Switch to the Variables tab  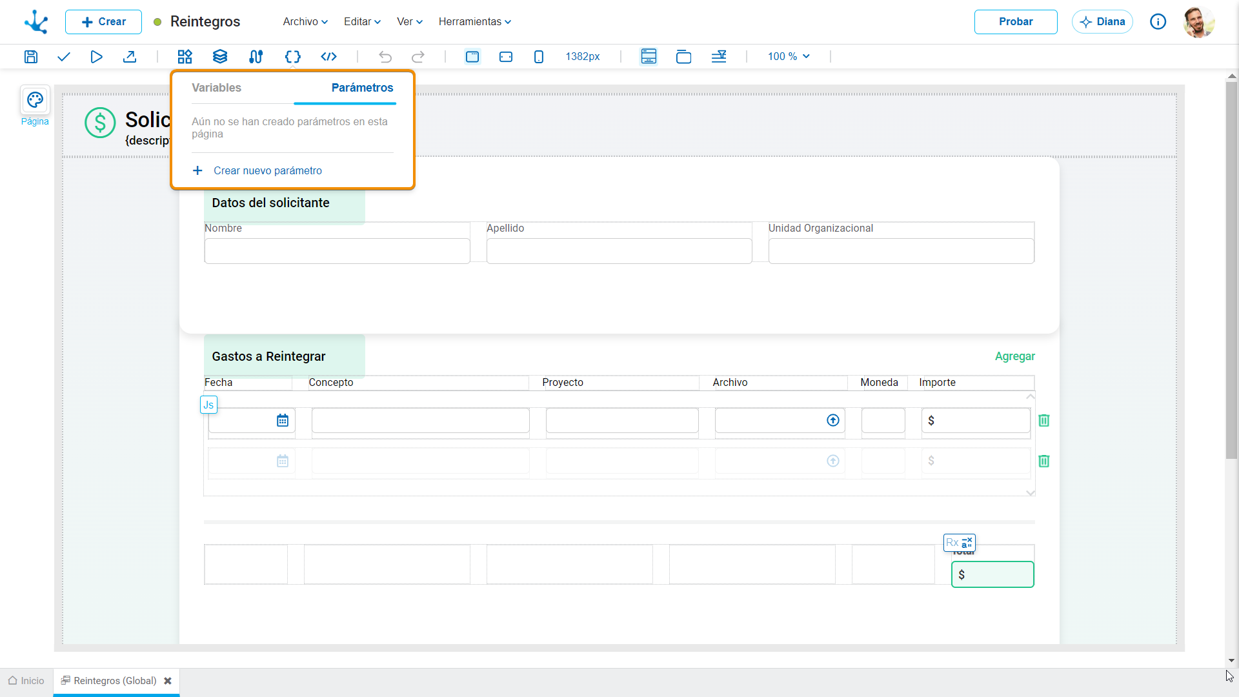pos(216,88)
